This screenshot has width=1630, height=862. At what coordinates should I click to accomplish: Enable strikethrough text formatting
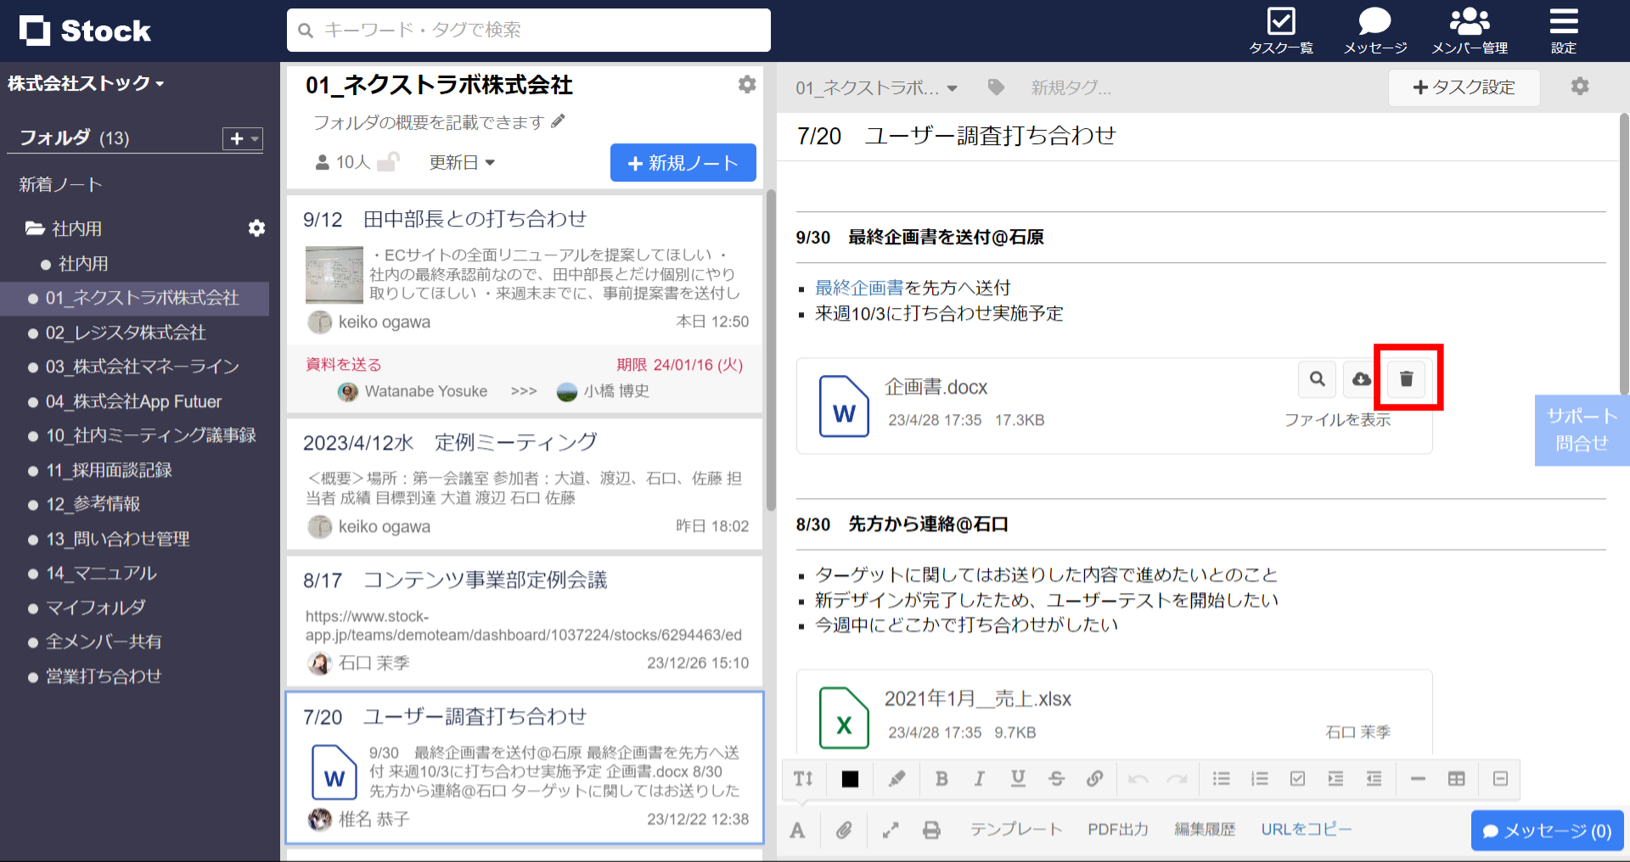click(x=1056, y=778)
